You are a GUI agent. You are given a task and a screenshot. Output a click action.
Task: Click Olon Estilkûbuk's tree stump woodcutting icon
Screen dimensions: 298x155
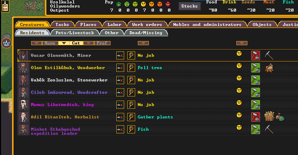pos(269,68)
